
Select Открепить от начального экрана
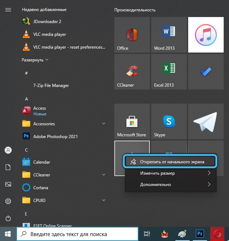[x=170, y=162]
